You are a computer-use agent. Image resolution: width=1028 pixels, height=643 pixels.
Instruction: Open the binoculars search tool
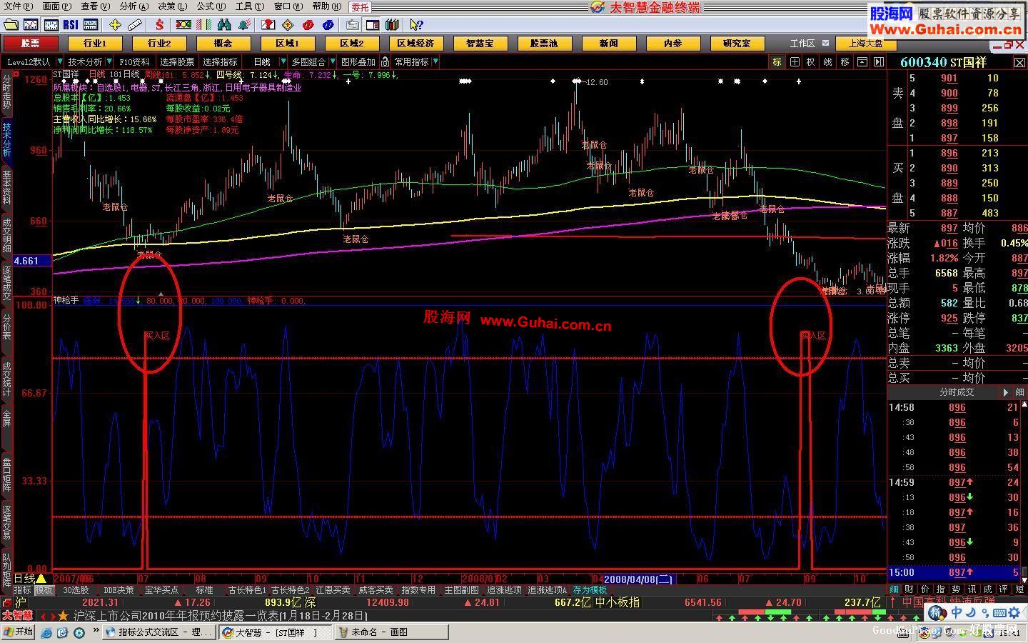pyautogui.click(x=224, y=25)
